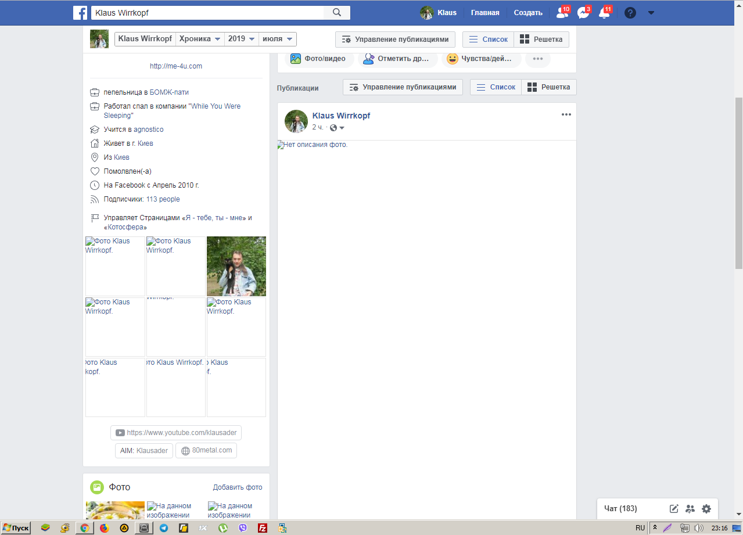Click the green Фото section icon
743x535 pixels.
pyautogui.click(x=97, y=487)
